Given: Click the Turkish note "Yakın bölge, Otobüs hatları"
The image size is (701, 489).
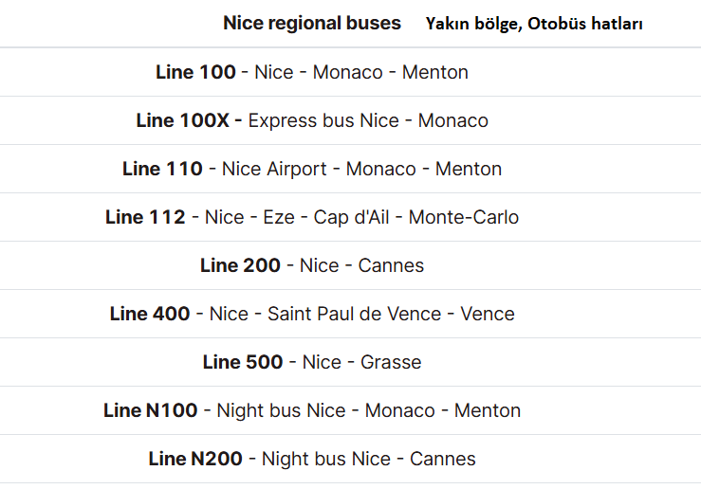Looking at the screenshot, I should tap(535, 24).
